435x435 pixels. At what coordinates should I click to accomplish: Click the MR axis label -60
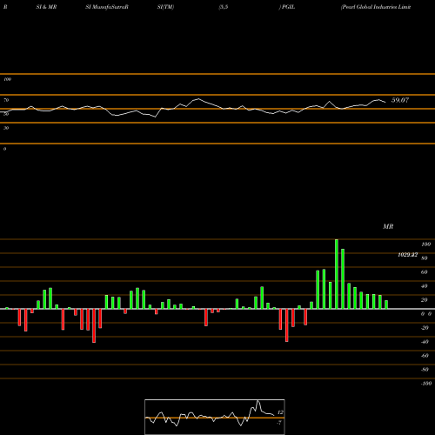tap(425, 356)
